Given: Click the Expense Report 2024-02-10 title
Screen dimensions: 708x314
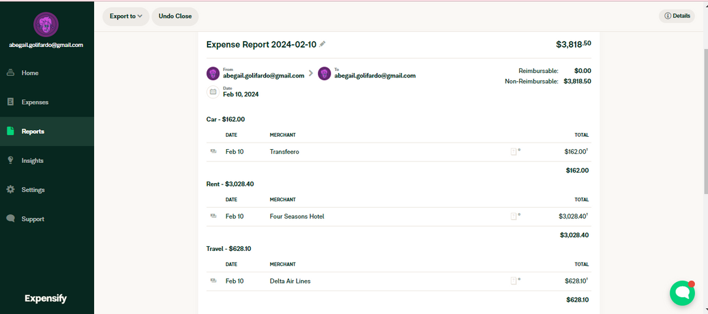Looking at the screenshot, I should point(261,44).
